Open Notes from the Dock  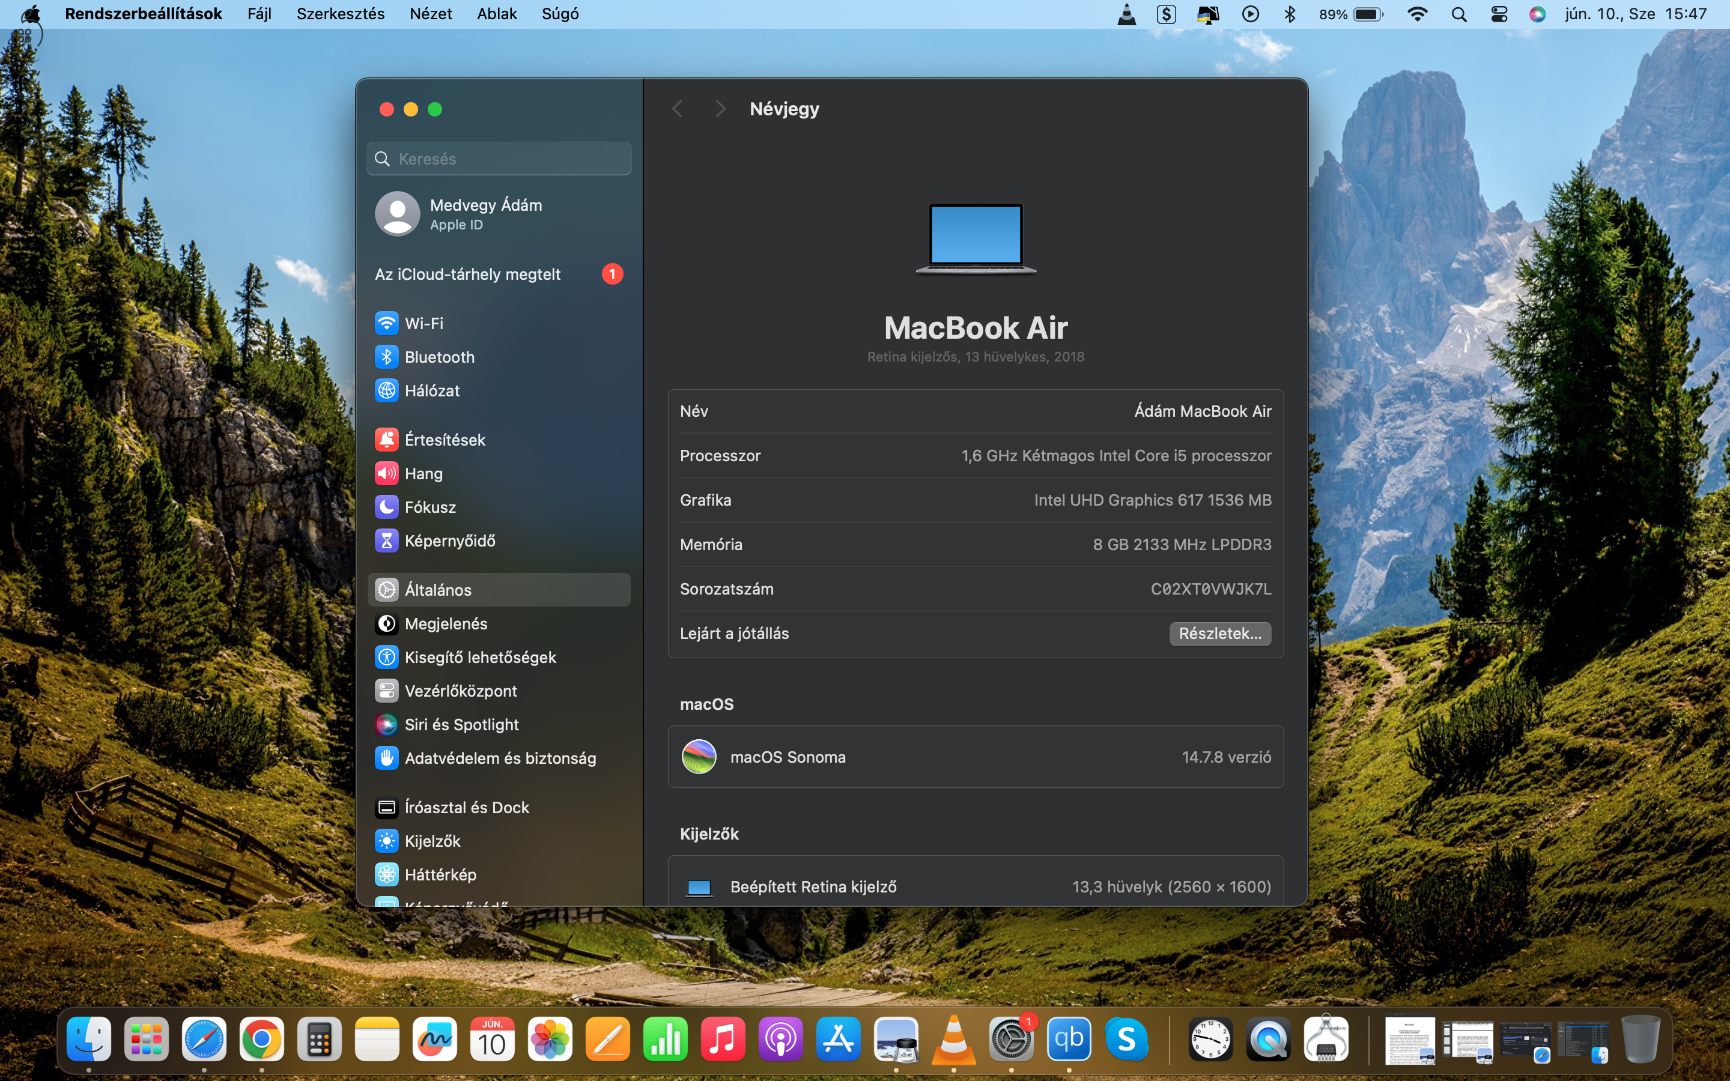(377, 1038)
